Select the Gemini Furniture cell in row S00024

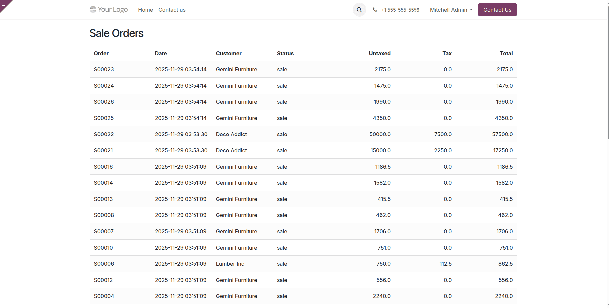click(236, 86)
